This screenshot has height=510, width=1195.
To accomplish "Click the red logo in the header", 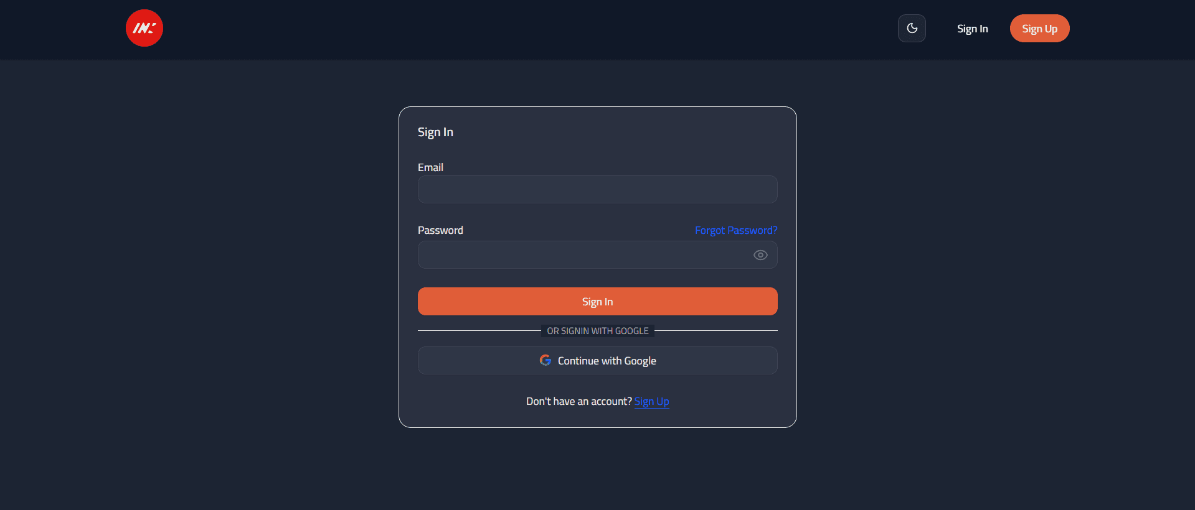I will pos(144,28).
